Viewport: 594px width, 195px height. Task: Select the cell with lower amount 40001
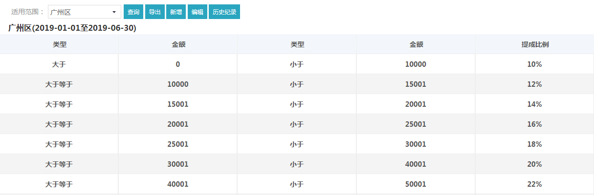pyautogui.click(x=178, y=184)
